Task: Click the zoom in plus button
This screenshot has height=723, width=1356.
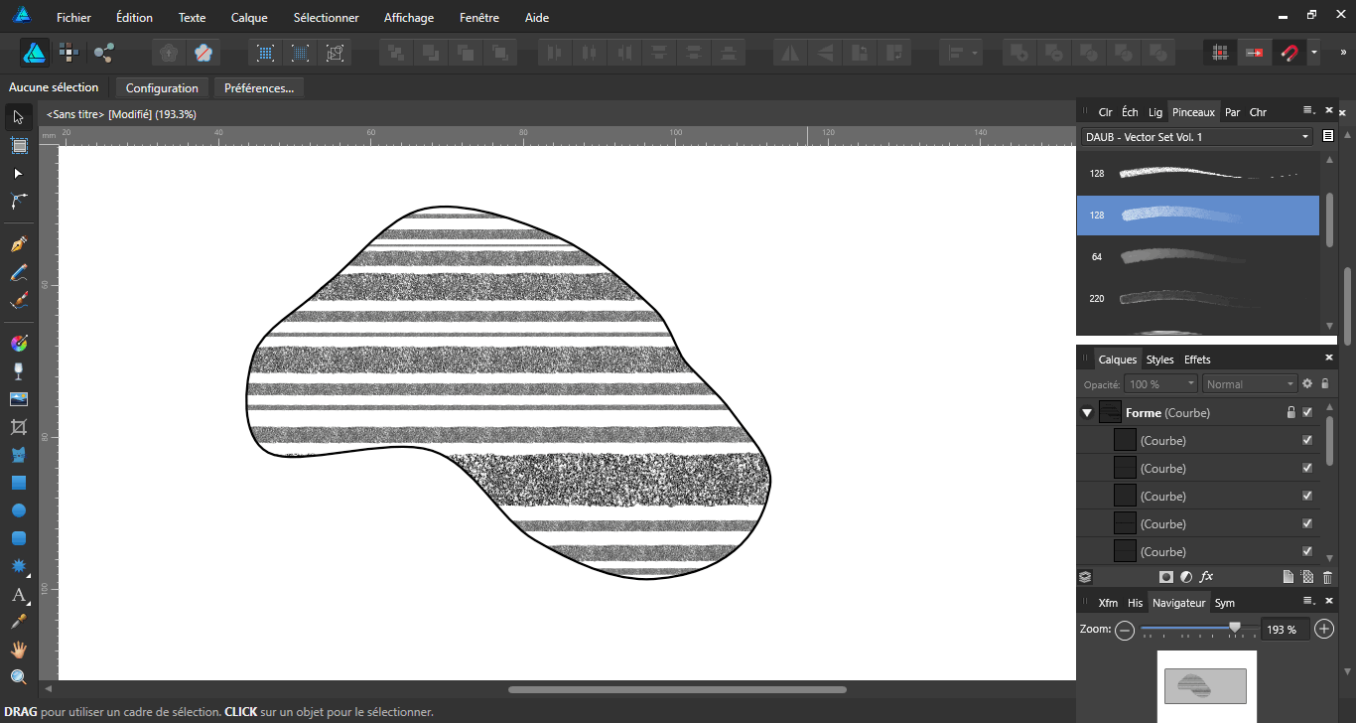Action: [x=1324, y=630]
